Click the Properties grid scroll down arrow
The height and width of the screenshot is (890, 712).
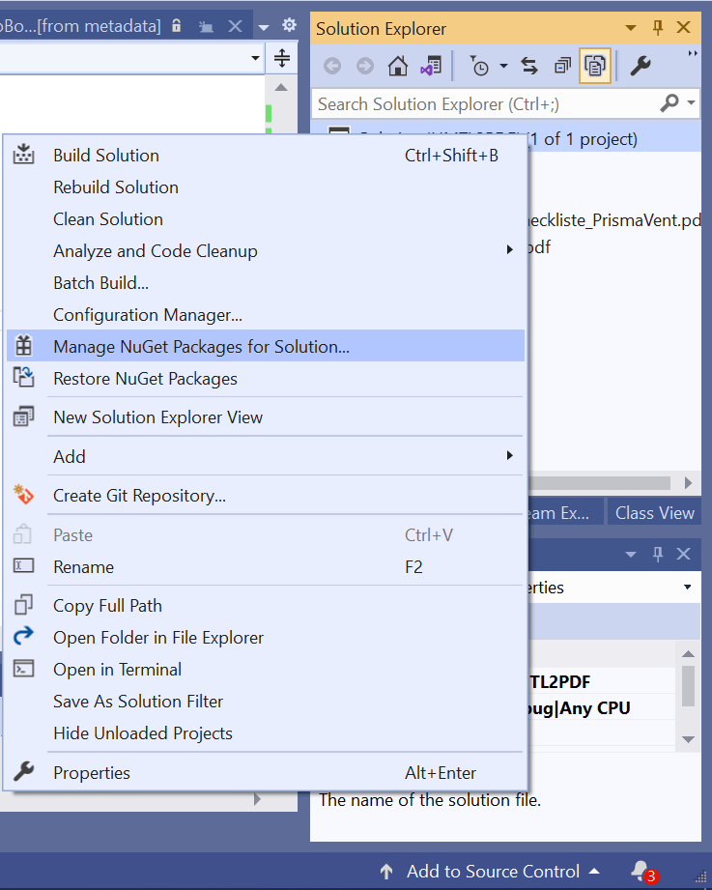(x=688, y=739)
